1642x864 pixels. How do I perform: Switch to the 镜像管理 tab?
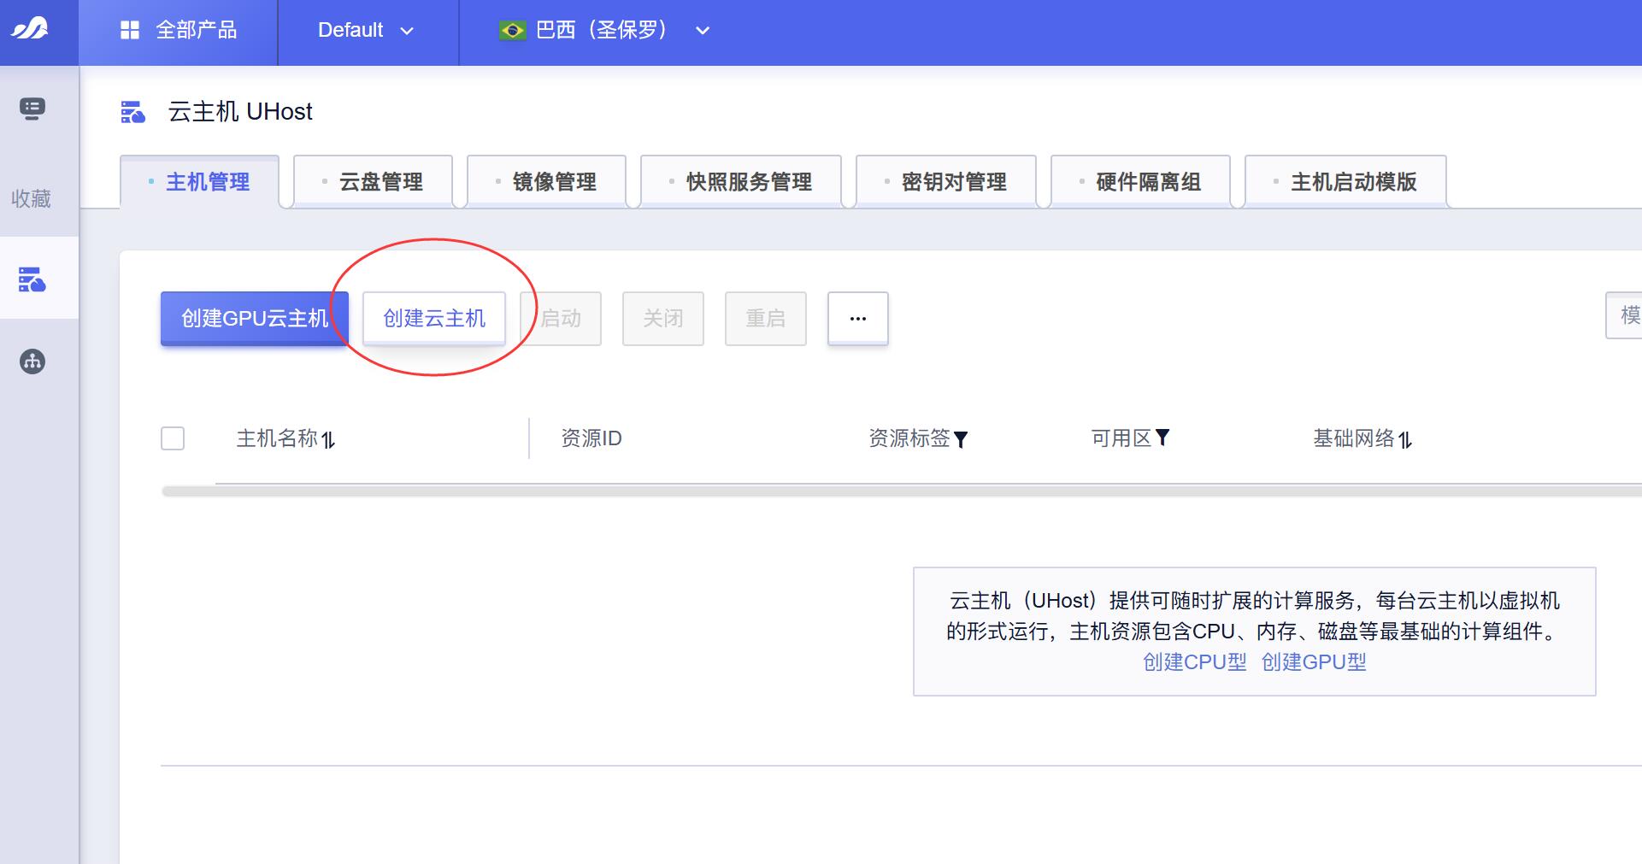pos(547,182)
